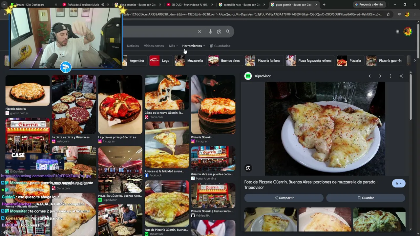Click the Compartir share button
The height and width of the screenshot is (236, 420).
(x=284, y=198)
